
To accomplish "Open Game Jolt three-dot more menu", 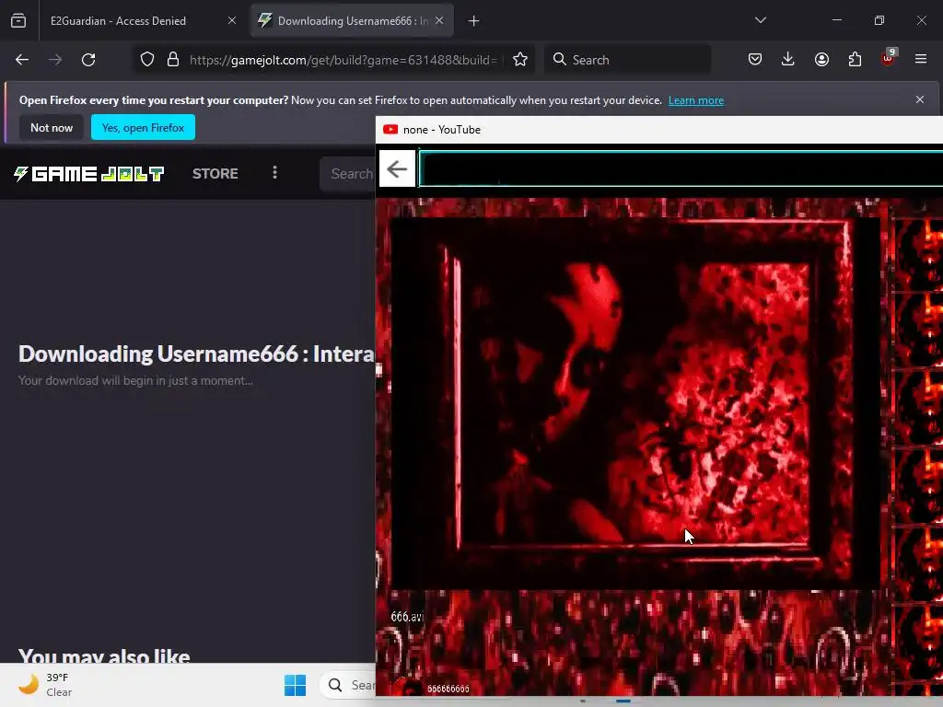I will (x=274, y=173).
